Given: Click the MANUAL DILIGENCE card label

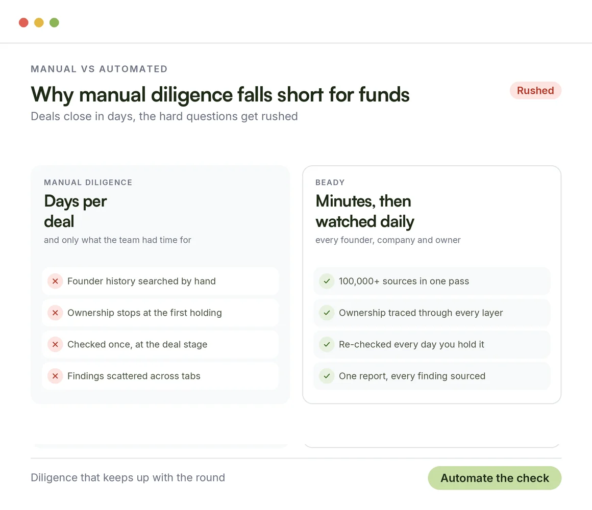Looking at the screenshot, I should 88,183.
